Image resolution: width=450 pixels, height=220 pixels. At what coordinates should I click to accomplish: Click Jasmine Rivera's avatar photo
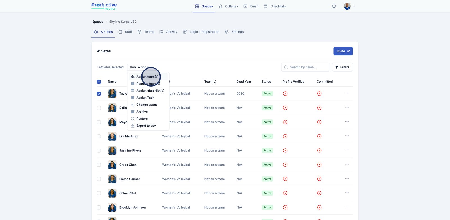click(112, 150)
